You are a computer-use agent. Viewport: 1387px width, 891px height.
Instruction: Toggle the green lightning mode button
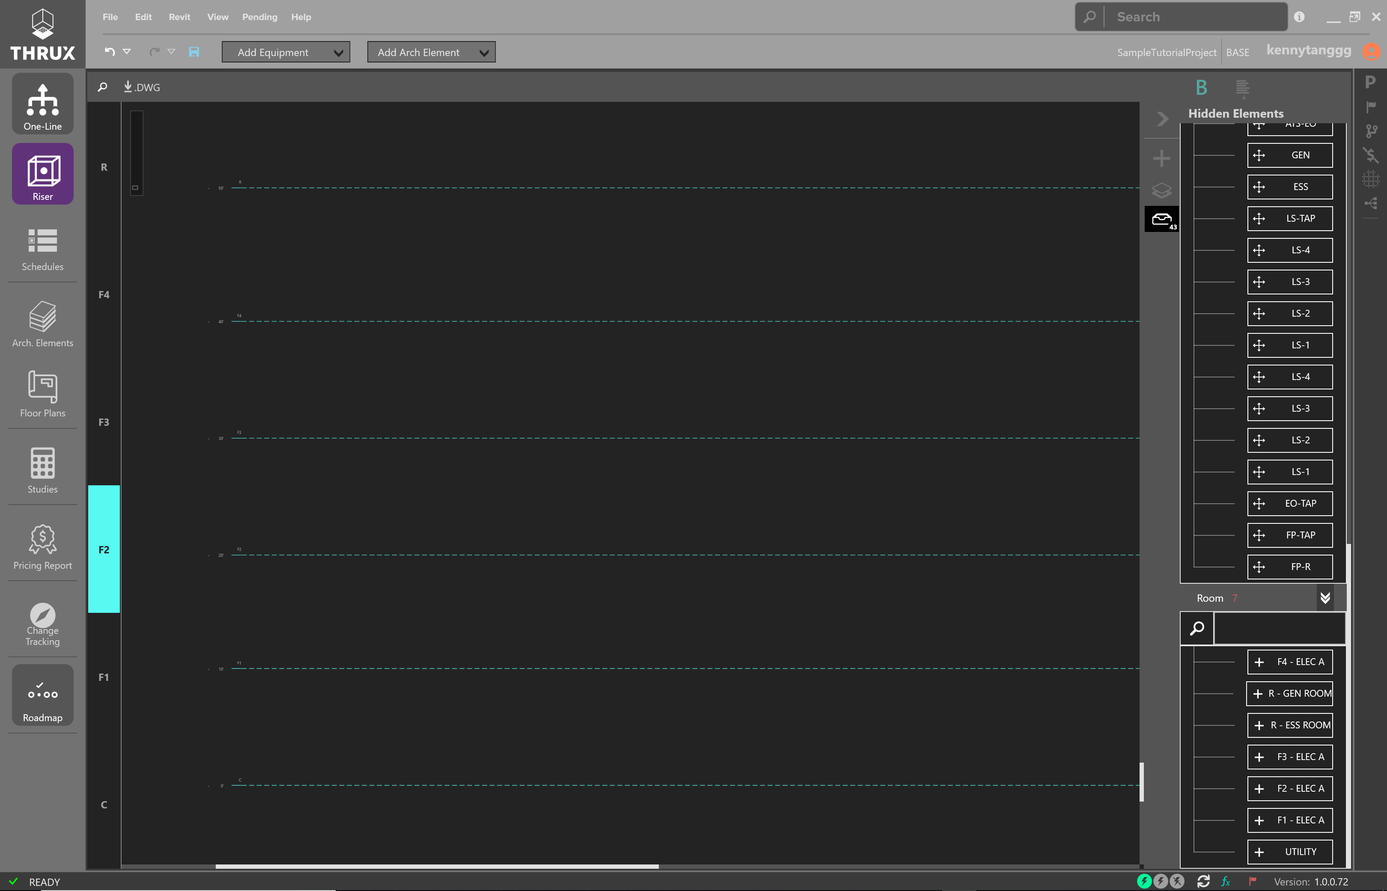(1144, 881)
